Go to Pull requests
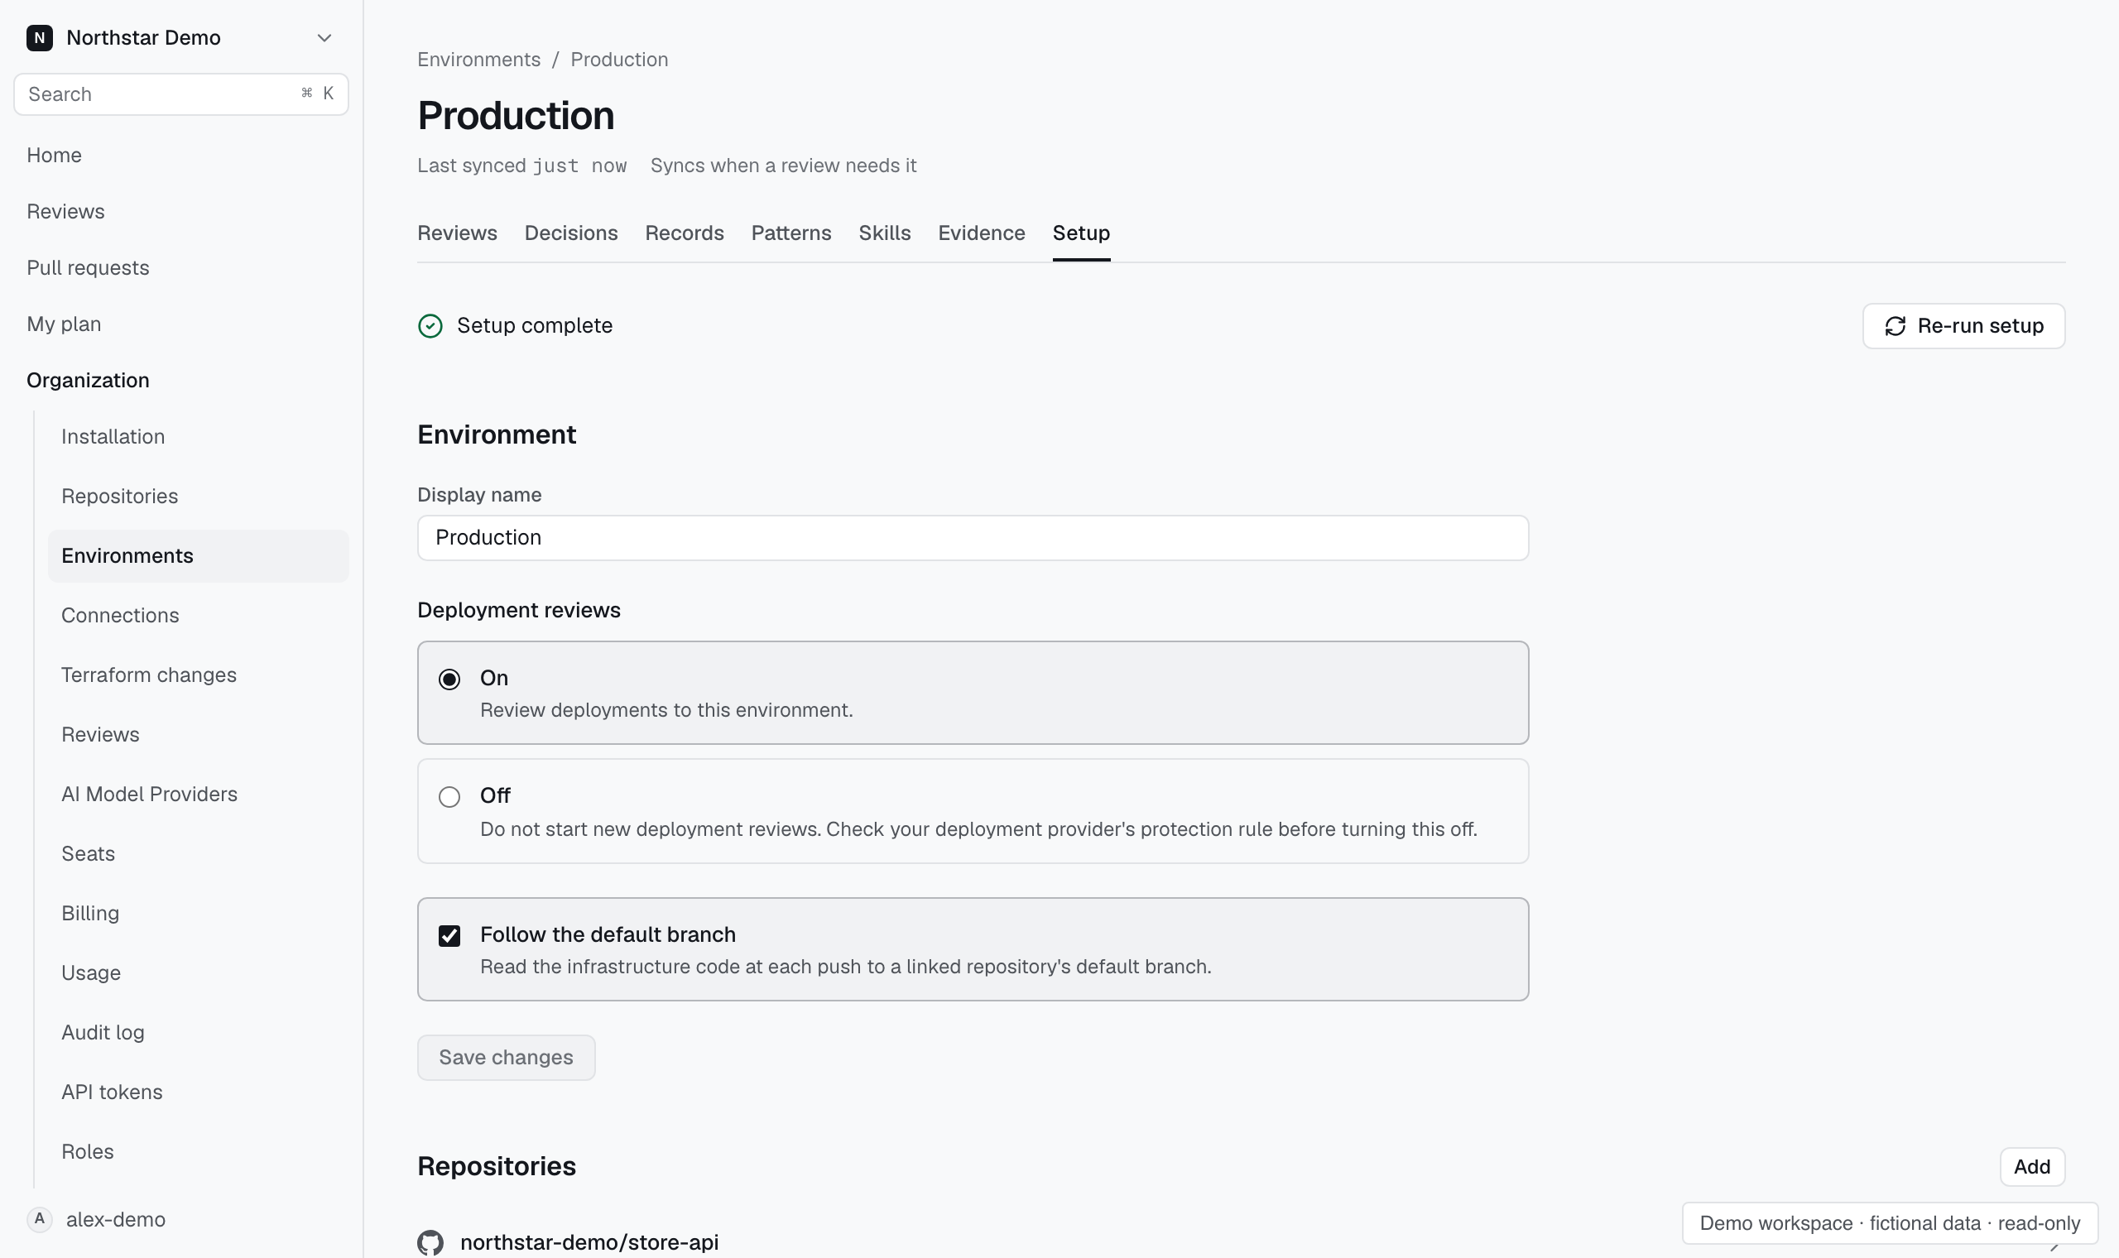The image size is (2119, 1258). click(x=88, y=268)
